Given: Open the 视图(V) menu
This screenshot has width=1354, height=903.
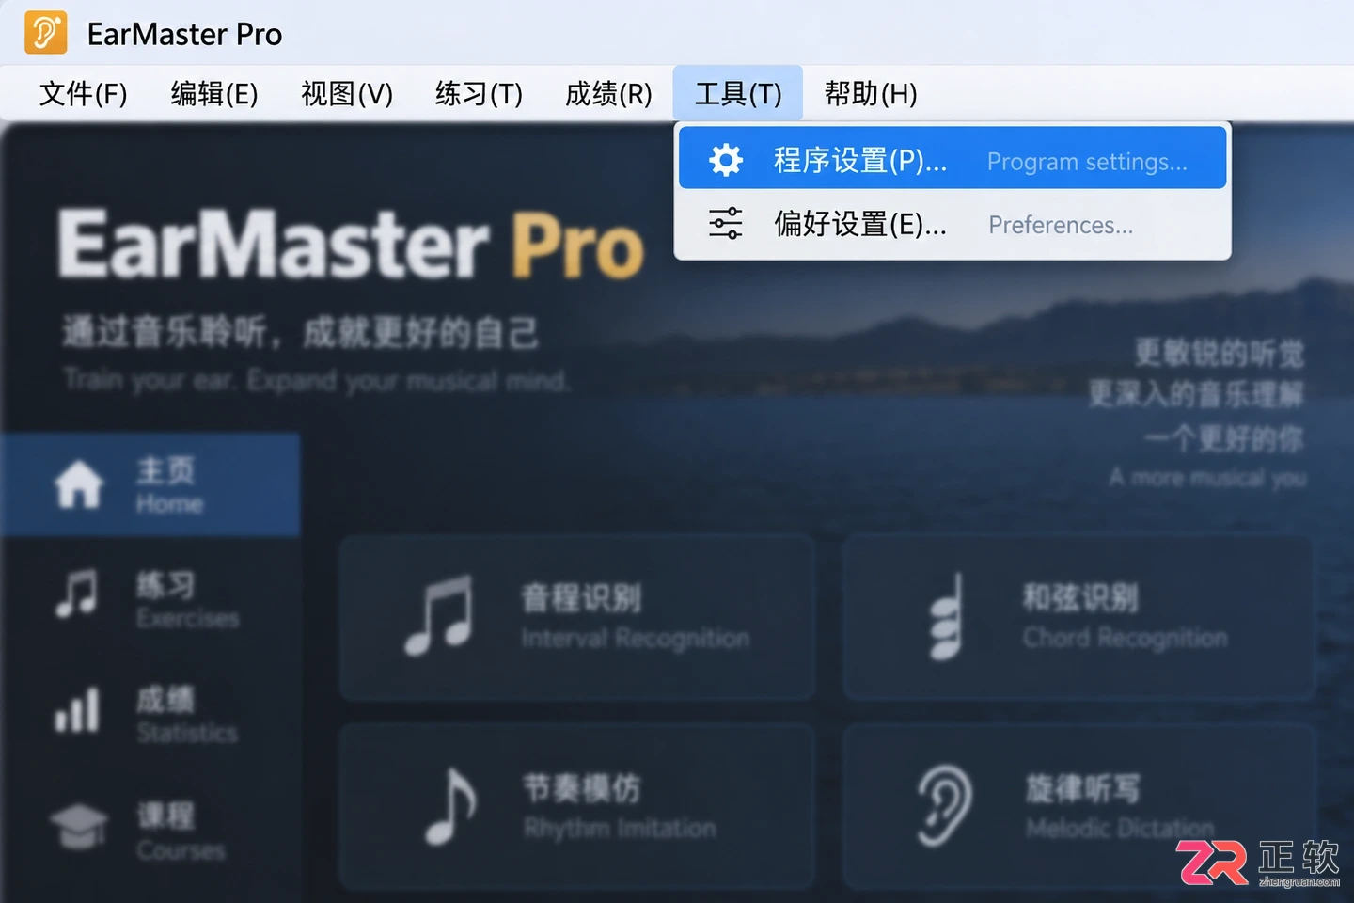Looking at the screenshot, I should click(347, 93).
